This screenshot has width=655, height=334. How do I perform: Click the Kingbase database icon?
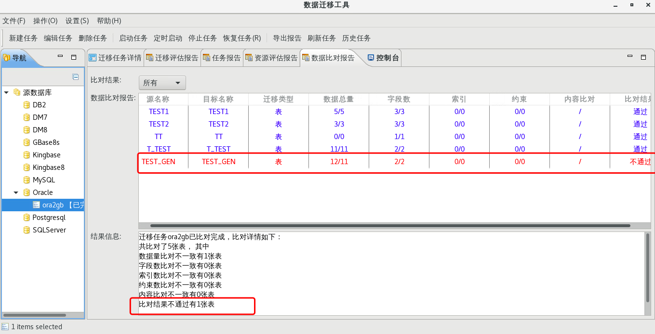(x=27, y=155)
